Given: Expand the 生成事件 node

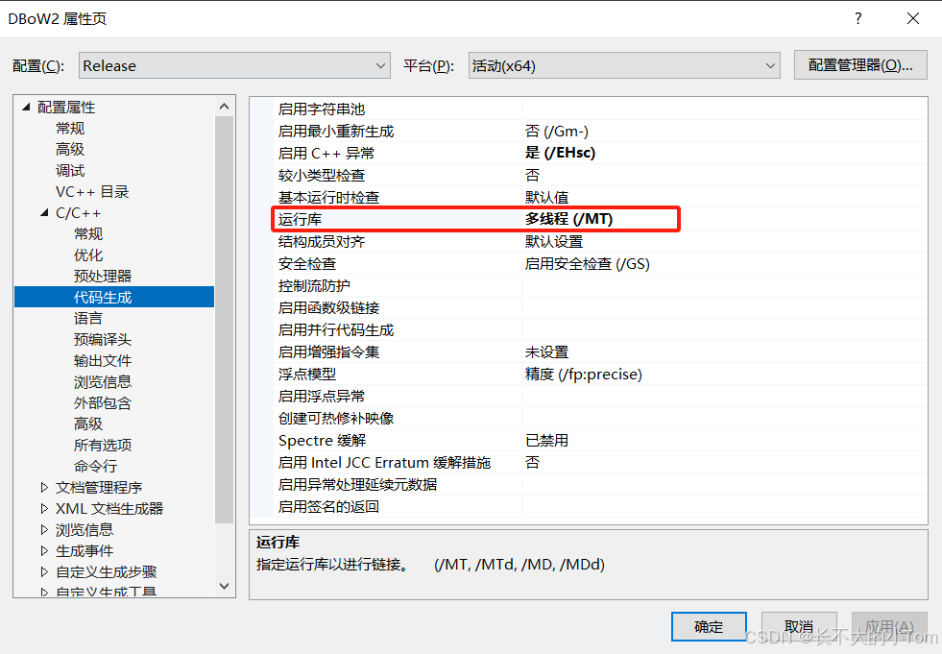Looking at the screenshot, I should (x=44, y=550).
